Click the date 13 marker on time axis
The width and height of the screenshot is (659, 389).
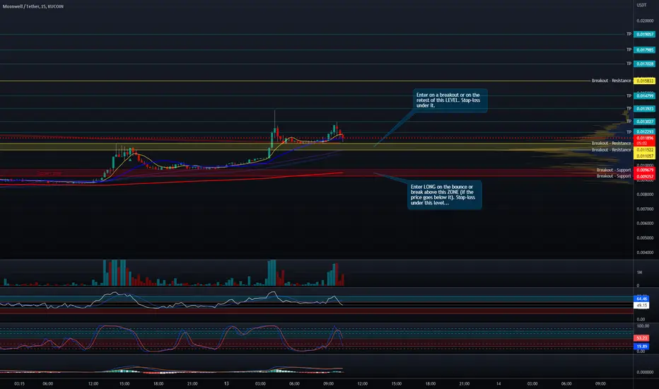pos(226,383)
